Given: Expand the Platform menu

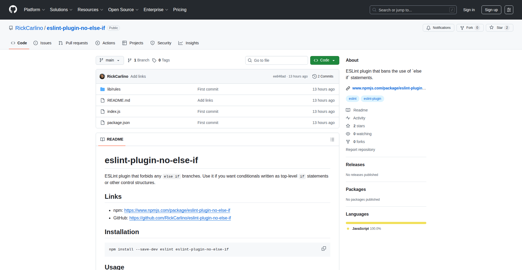Looking at the screenshot, I should [34, 10].
